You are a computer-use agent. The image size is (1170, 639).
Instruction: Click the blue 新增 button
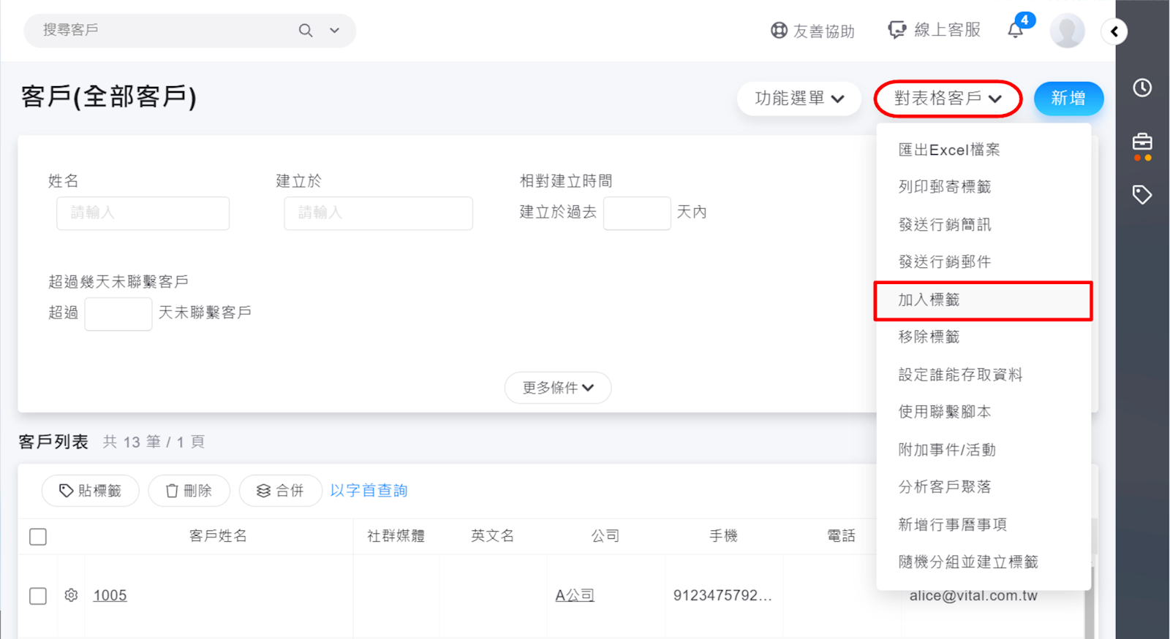pos(1068,99)
